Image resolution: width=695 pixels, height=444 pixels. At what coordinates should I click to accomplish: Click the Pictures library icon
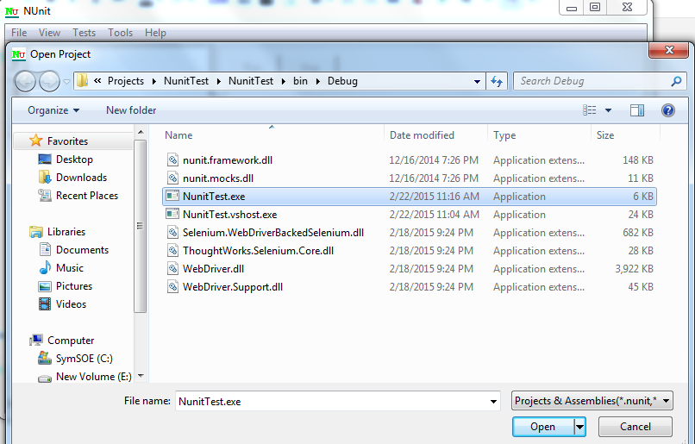pyautogui.click(x=45, y=286)
